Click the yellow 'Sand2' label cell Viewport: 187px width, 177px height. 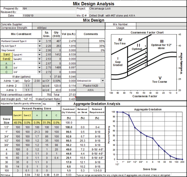[7, 59]
